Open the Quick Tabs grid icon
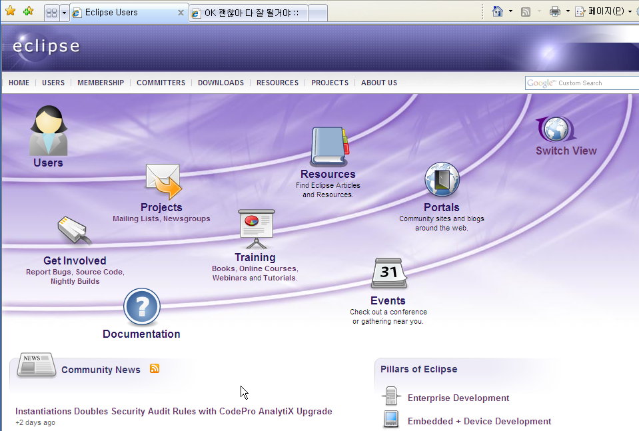The width and height of the screenshot is (639, 431). click(52, 13)
